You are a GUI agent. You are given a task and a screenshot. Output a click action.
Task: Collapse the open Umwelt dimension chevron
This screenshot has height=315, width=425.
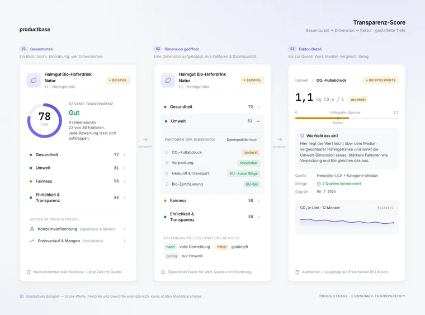(x=258, y=121)
